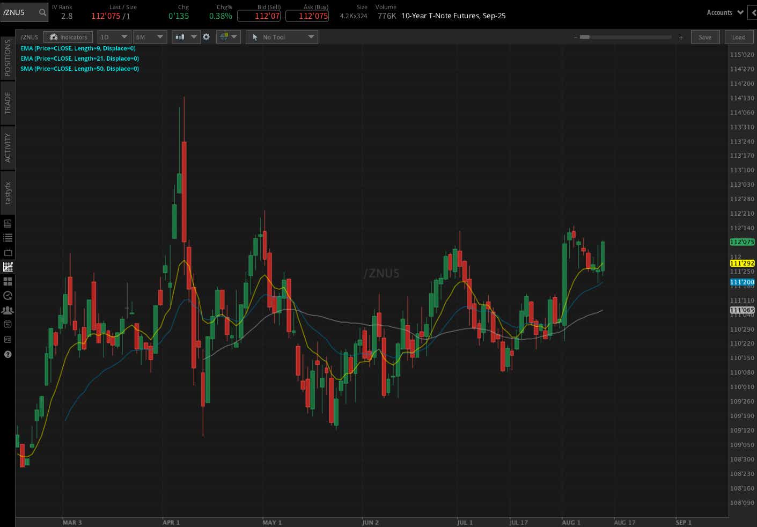This screenshot has width=757, height=527.
Task: Open the tastyfx side tab
Action: pyautogui.click(x=8, y=193)
